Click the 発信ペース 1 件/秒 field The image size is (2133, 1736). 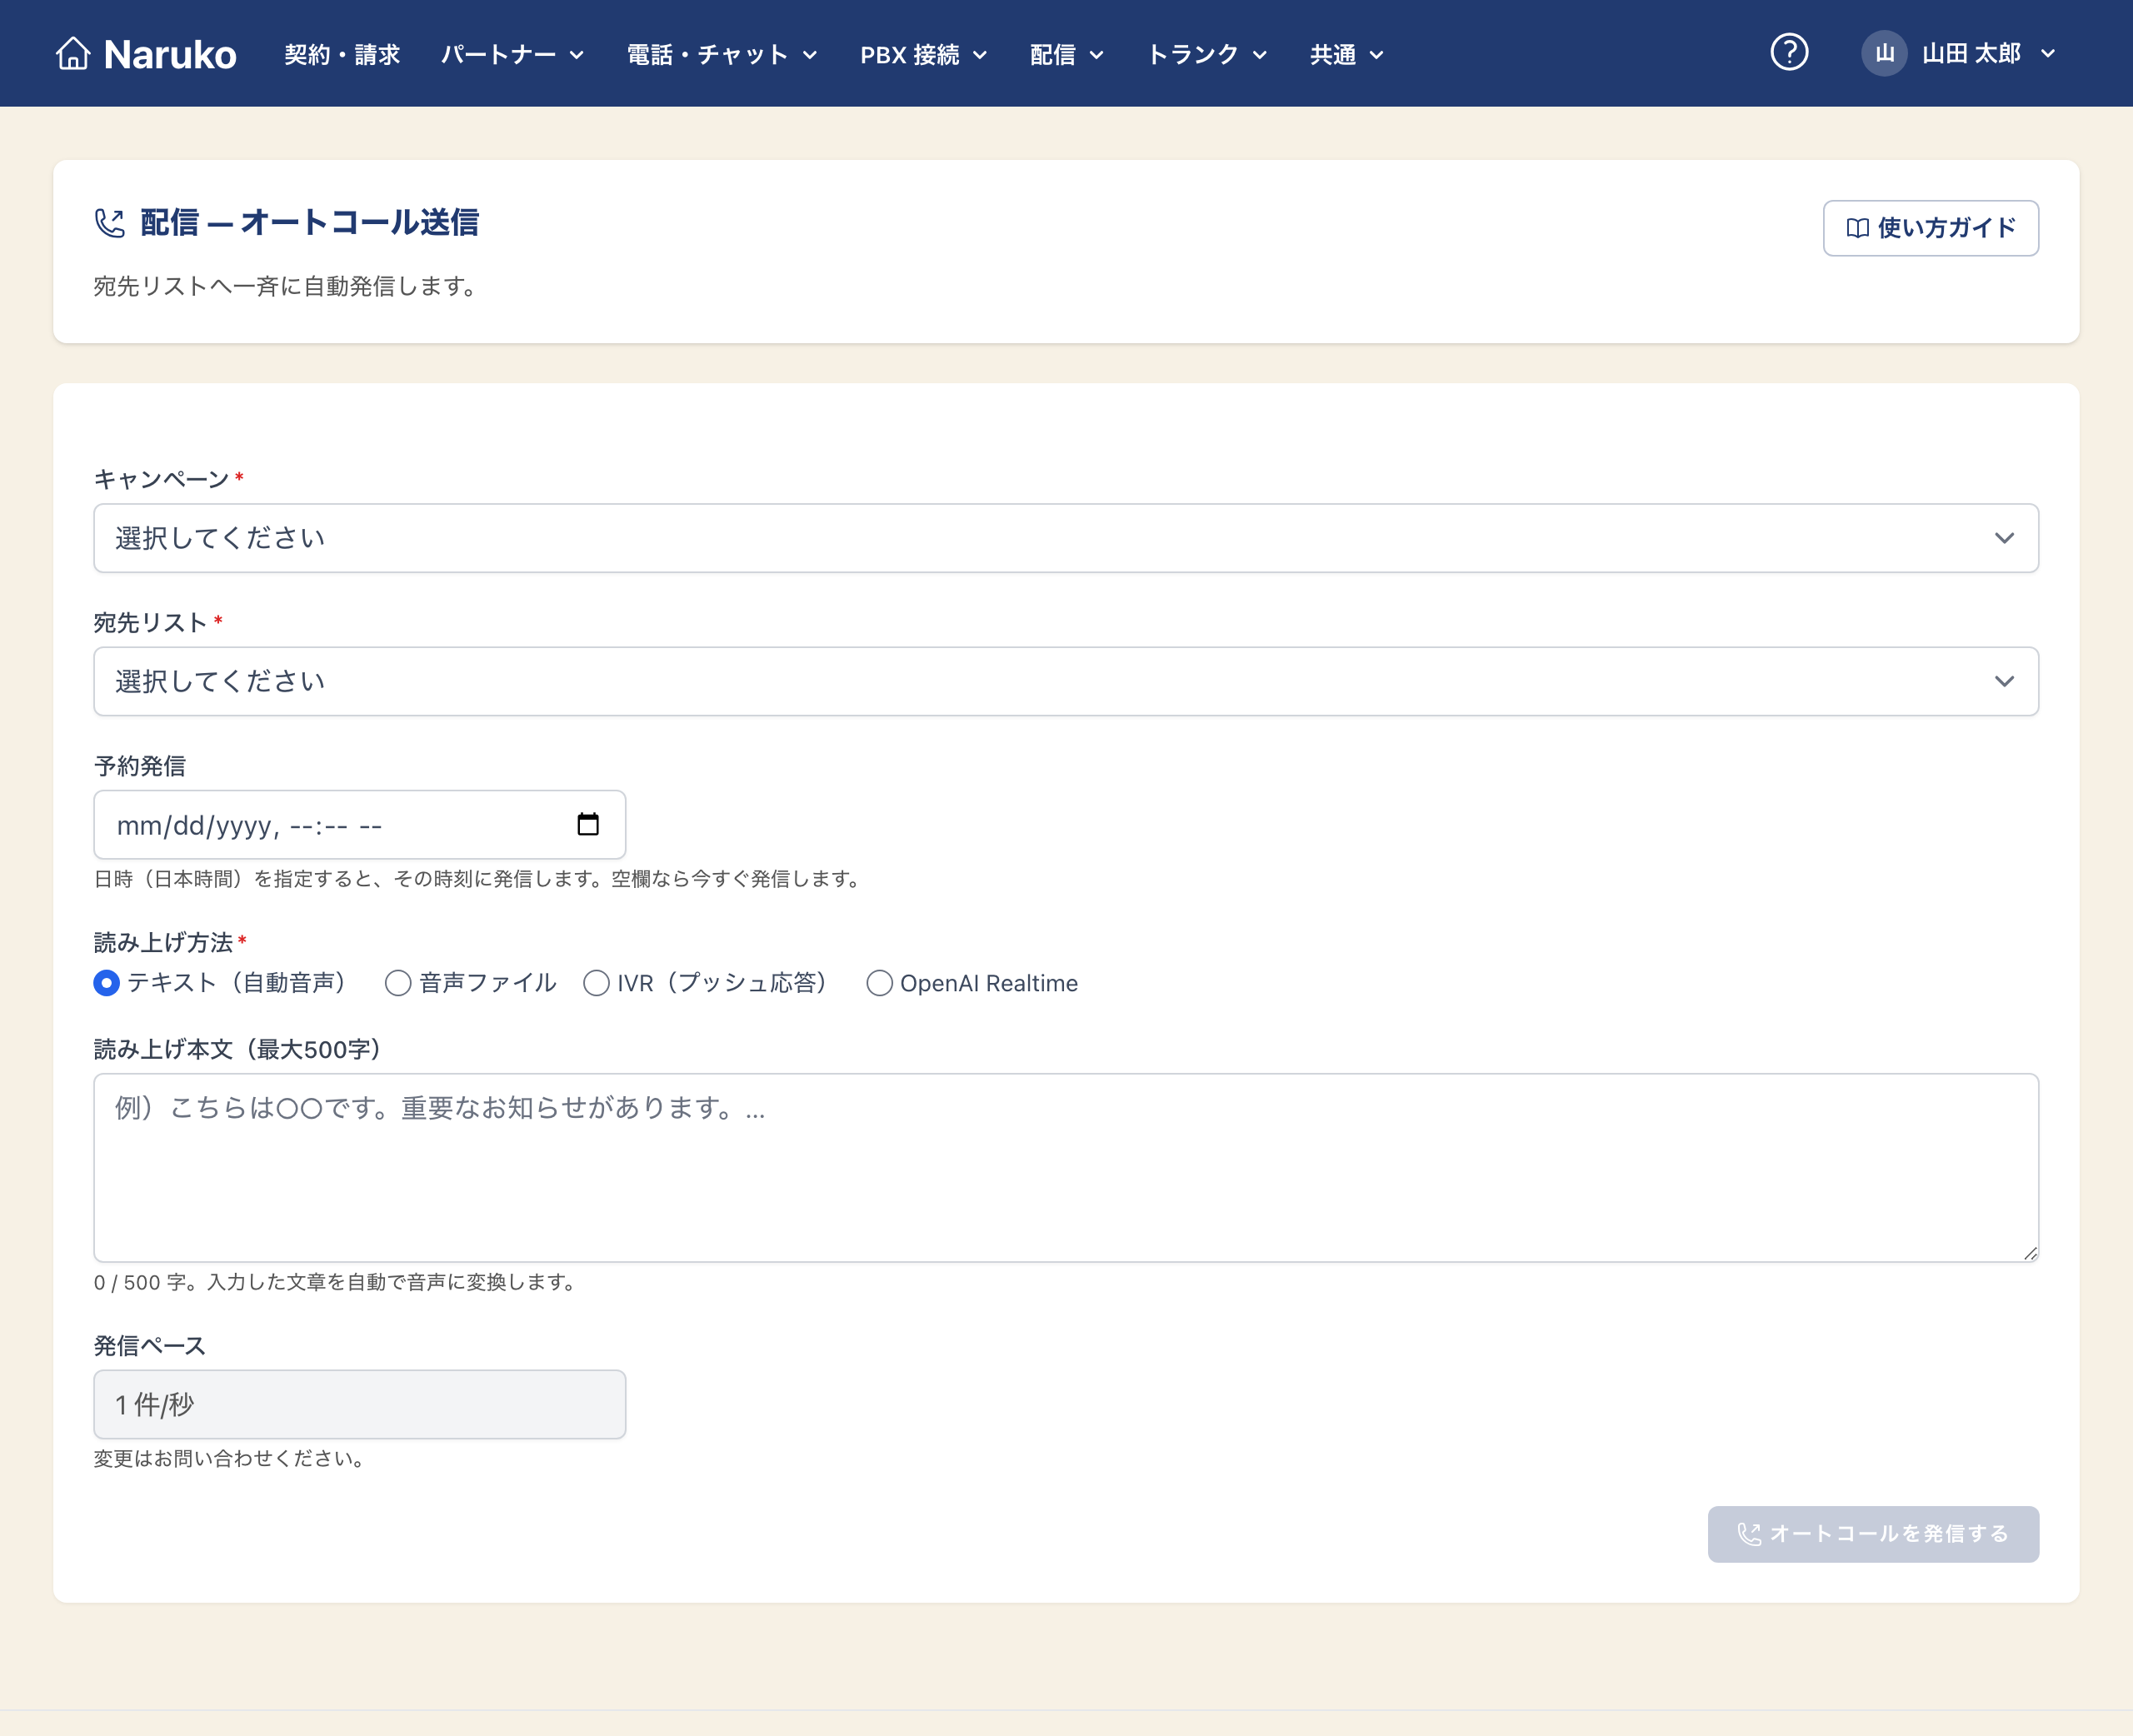360,1404
